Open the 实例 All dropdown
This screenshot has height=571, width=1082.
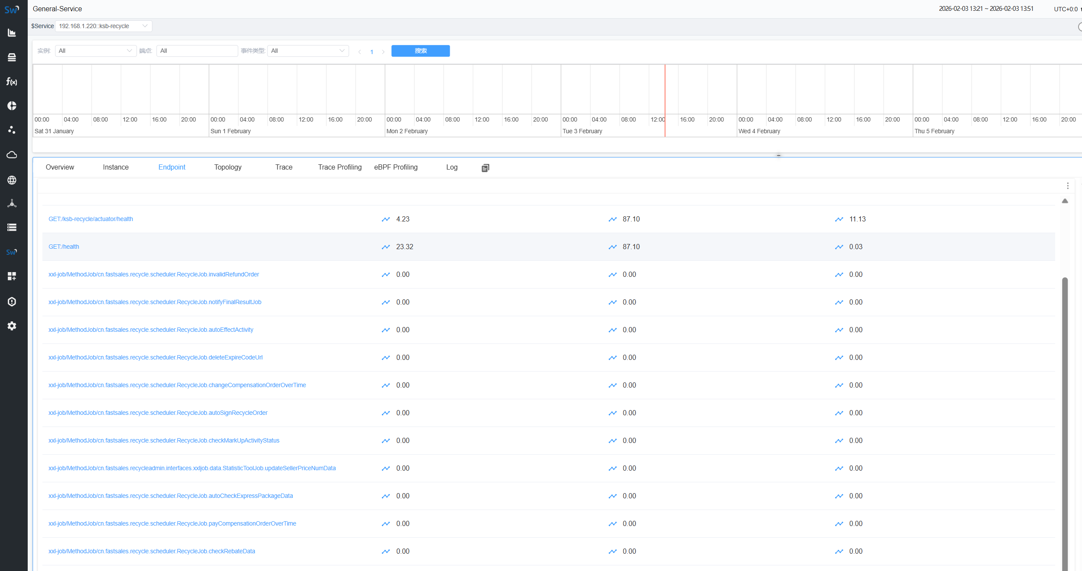click(95, 51)
